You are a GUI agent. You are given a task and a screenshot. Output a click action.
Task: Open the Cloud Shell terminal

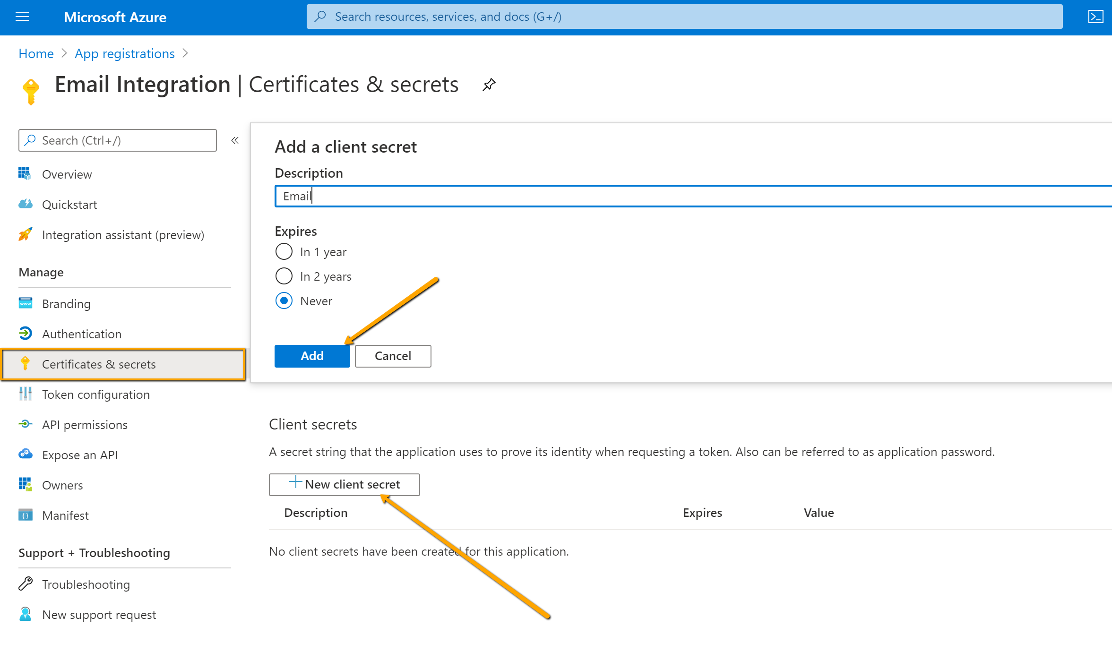pyautogui.click(x=1096, y=17)
